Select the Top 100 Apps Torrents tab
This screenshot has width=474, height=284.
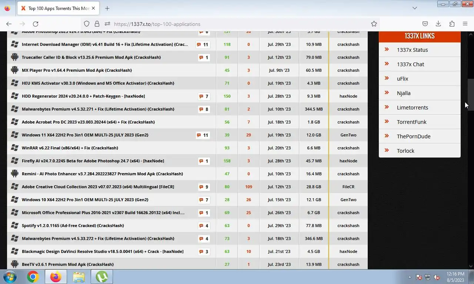pos(58,8)
